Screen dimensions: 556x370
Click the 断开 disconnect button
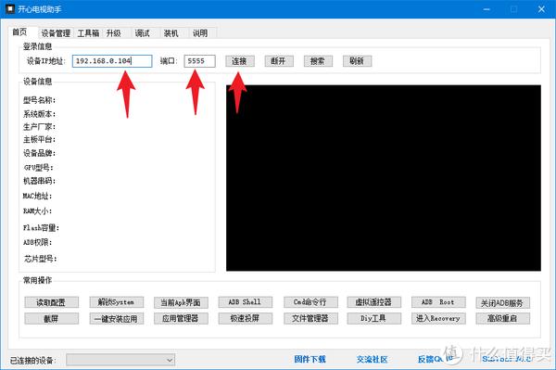tap(279, 61)
